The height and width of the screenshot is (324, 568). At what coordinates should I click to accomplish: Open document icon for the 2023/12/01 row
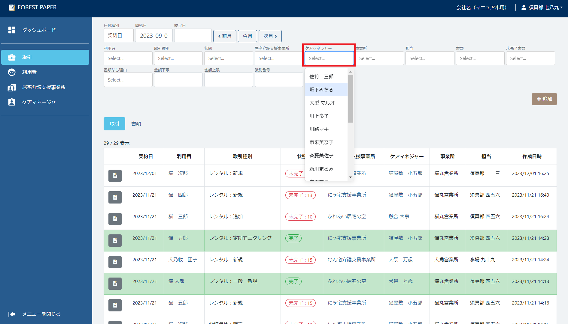pos(115,176)
